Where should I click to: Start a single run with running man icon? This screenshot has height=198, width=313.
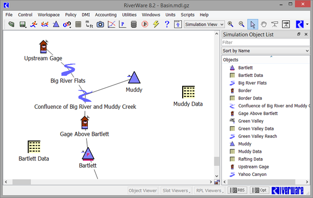click(34, 24)
